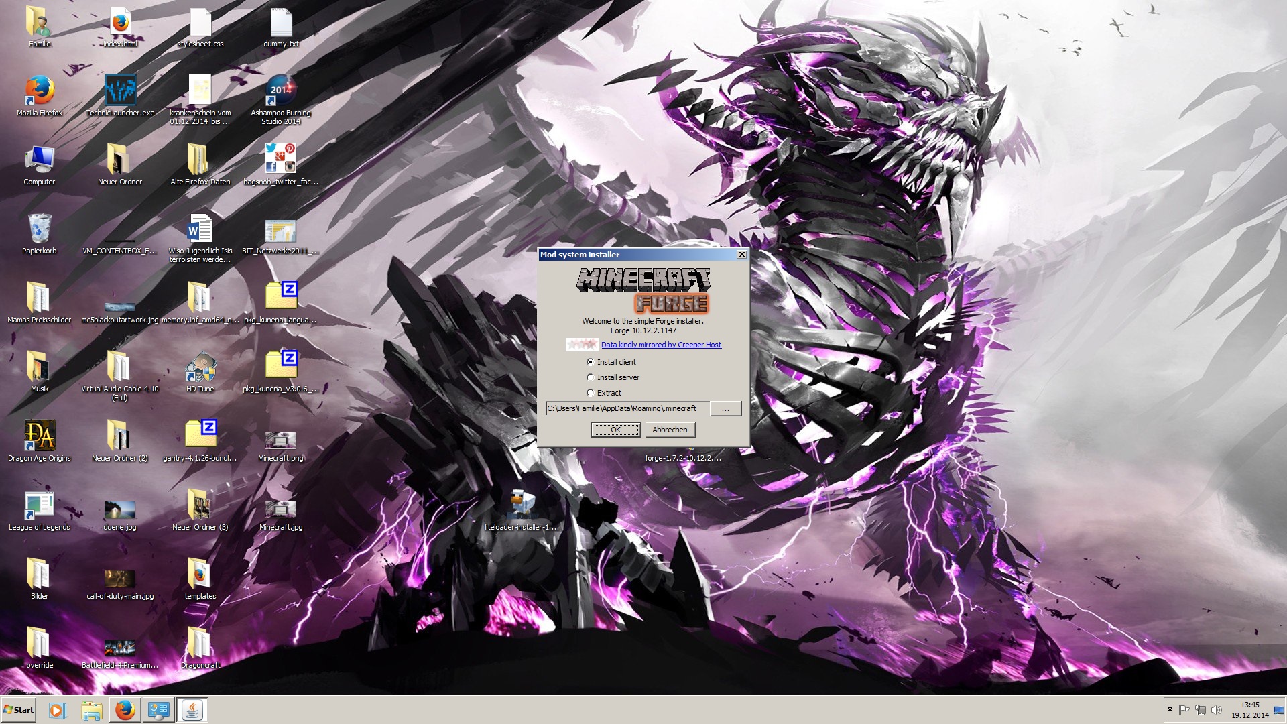Open the browse folder ellipsis button
The image size is (1287, 724).
[725, 408]
